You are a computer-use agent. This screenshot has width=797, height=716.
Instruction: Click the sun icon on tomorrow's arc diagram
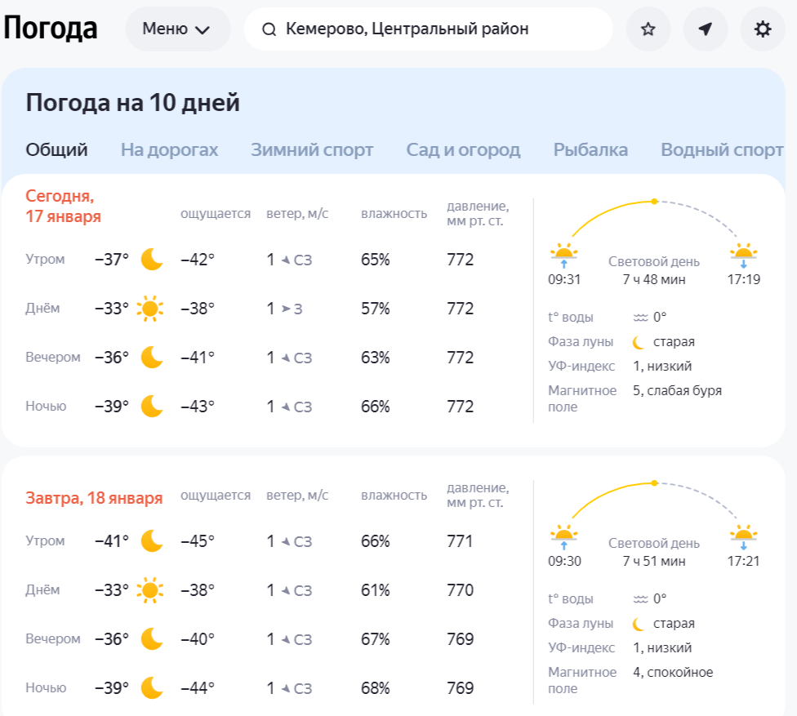coord(655,482)
